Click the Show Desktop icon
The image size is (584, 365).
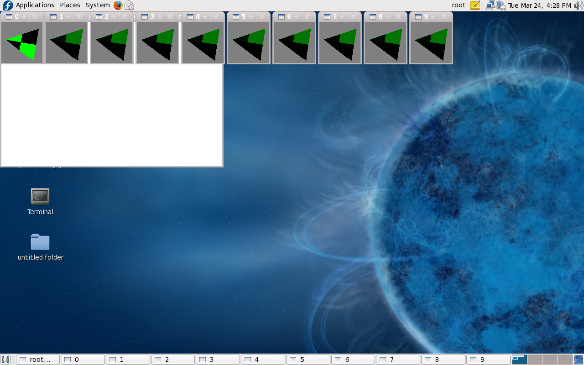(5, 360)
